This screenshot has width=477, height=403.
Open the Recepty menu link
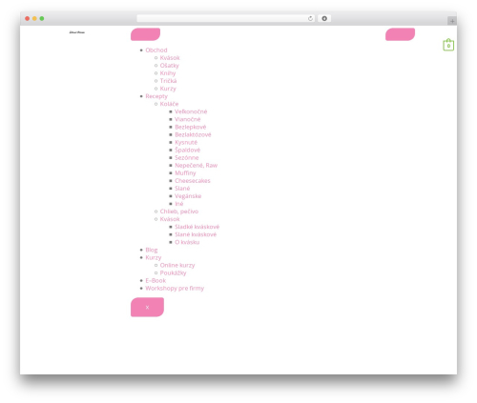click(156, 96)
